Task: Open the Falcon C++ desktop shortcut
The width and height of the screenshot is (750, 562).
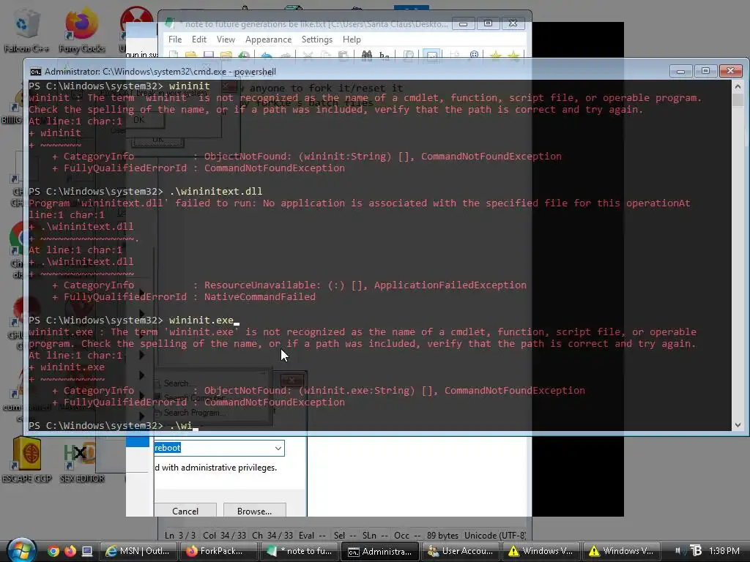Action: (x=26, y=31)
